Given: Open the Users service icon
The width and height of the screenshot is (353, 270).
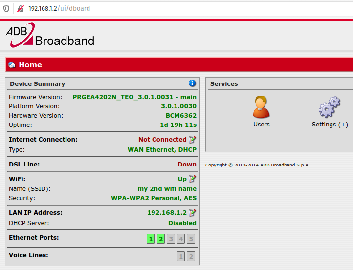Looking at the screenshot, I should [x=261, y=107].
